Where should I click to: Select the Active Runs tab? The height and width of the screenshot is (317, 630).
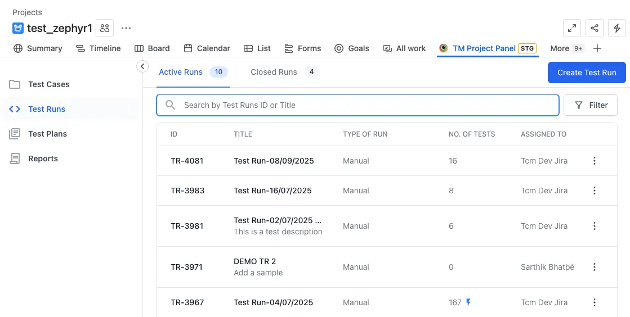pos(193,73)
